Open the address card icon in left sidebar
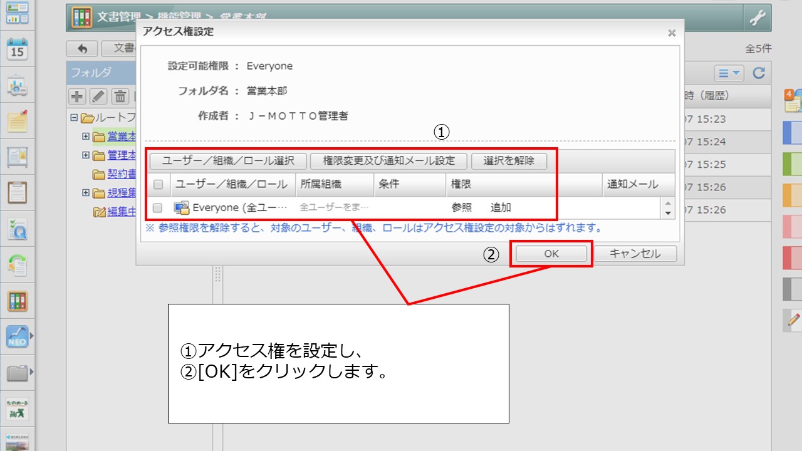Image resolution: width=802 pixels, height=451 pixels. click(18, 157)
